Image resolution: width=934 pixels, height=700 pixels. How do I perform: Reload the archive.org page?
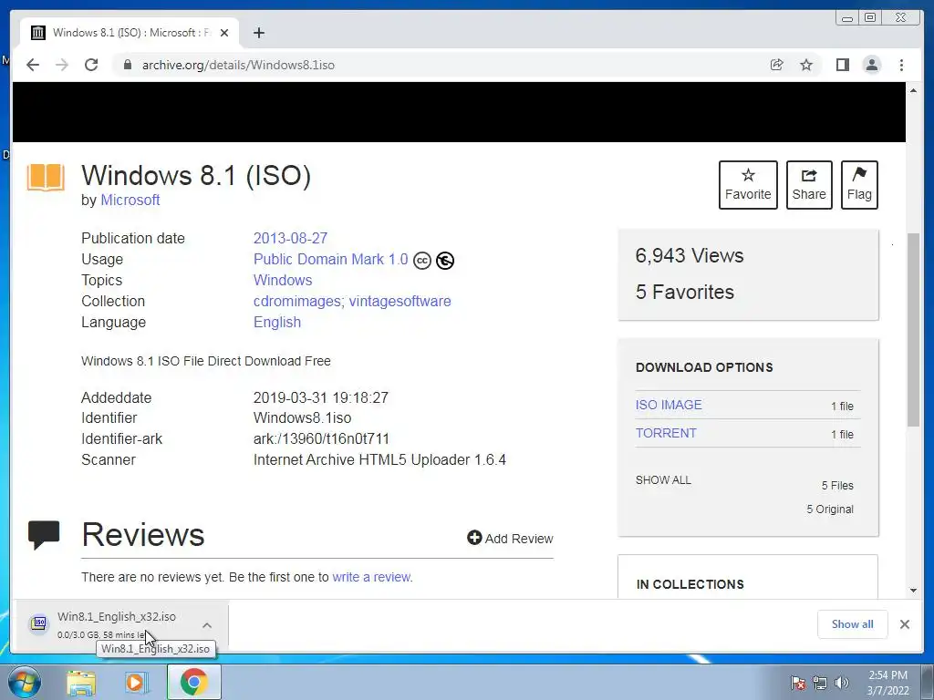(91, 65)
